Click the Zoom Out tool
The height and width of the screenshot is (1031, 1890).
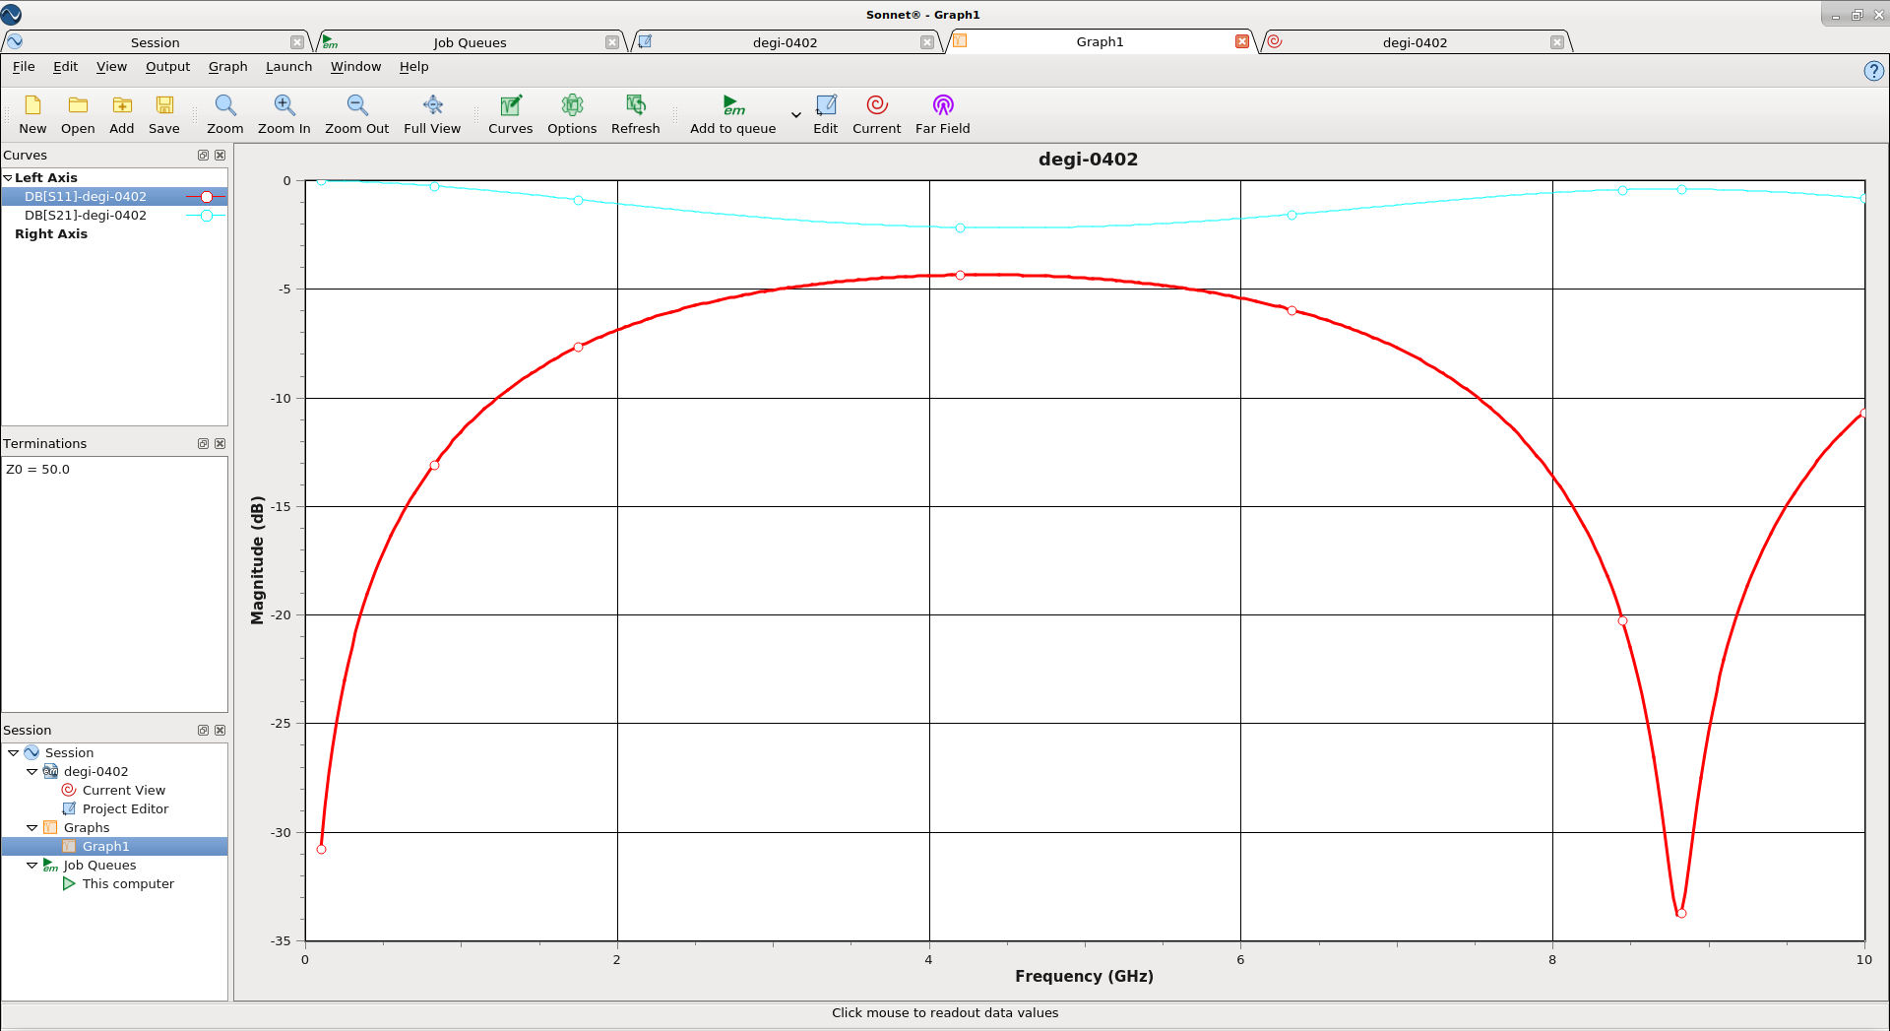point(357,114)
